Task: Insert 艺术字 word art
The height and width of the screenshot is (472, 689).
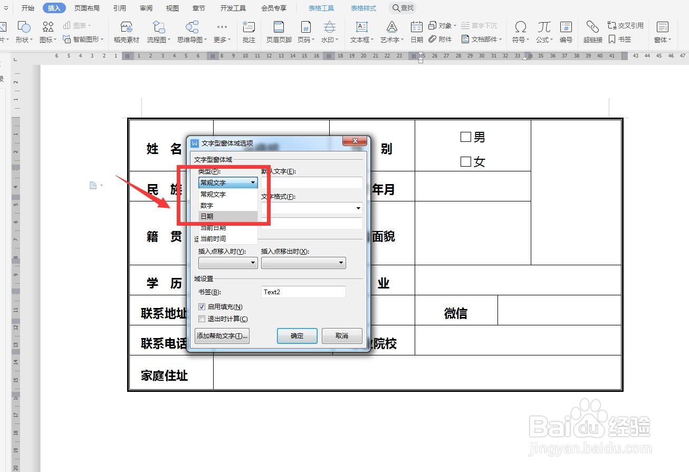Action: click(392, 32)
